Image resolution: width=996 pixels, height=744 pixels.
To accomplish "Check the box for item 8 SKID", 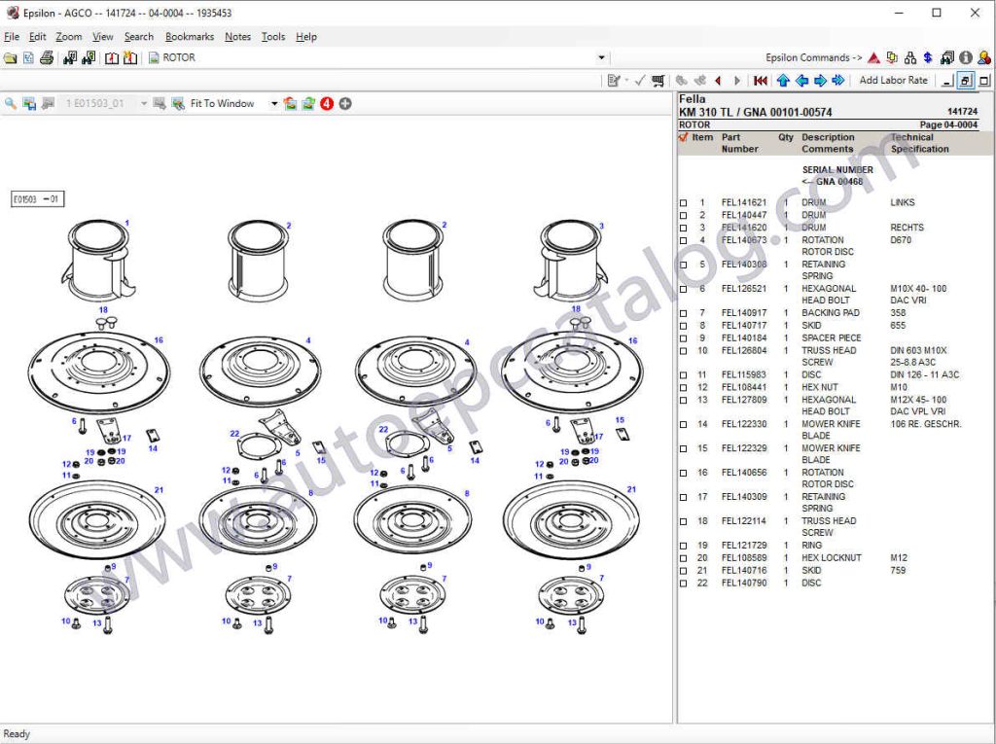I will pos(684,326).
